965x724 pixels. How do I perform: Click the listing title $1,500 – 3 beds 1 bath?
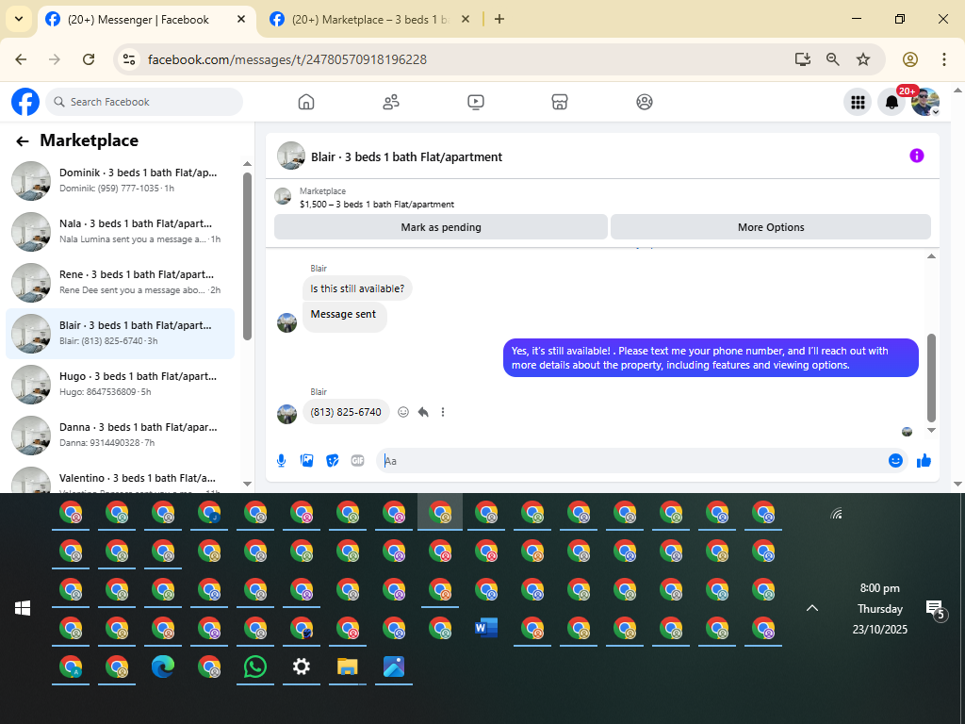tap(377, 205)
